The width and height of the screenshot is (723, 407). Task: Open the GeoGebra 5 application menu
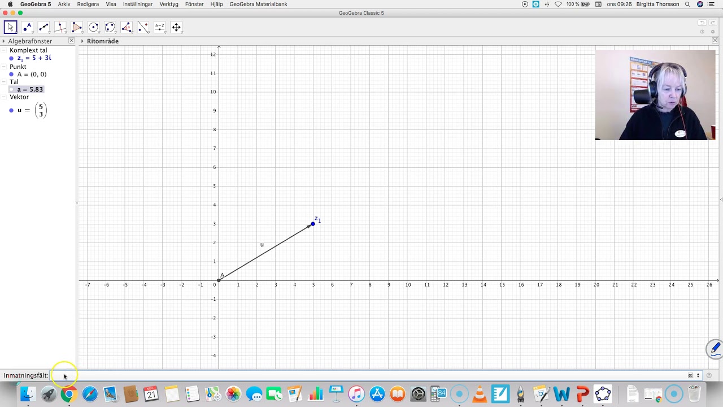[x=36, y=4]
